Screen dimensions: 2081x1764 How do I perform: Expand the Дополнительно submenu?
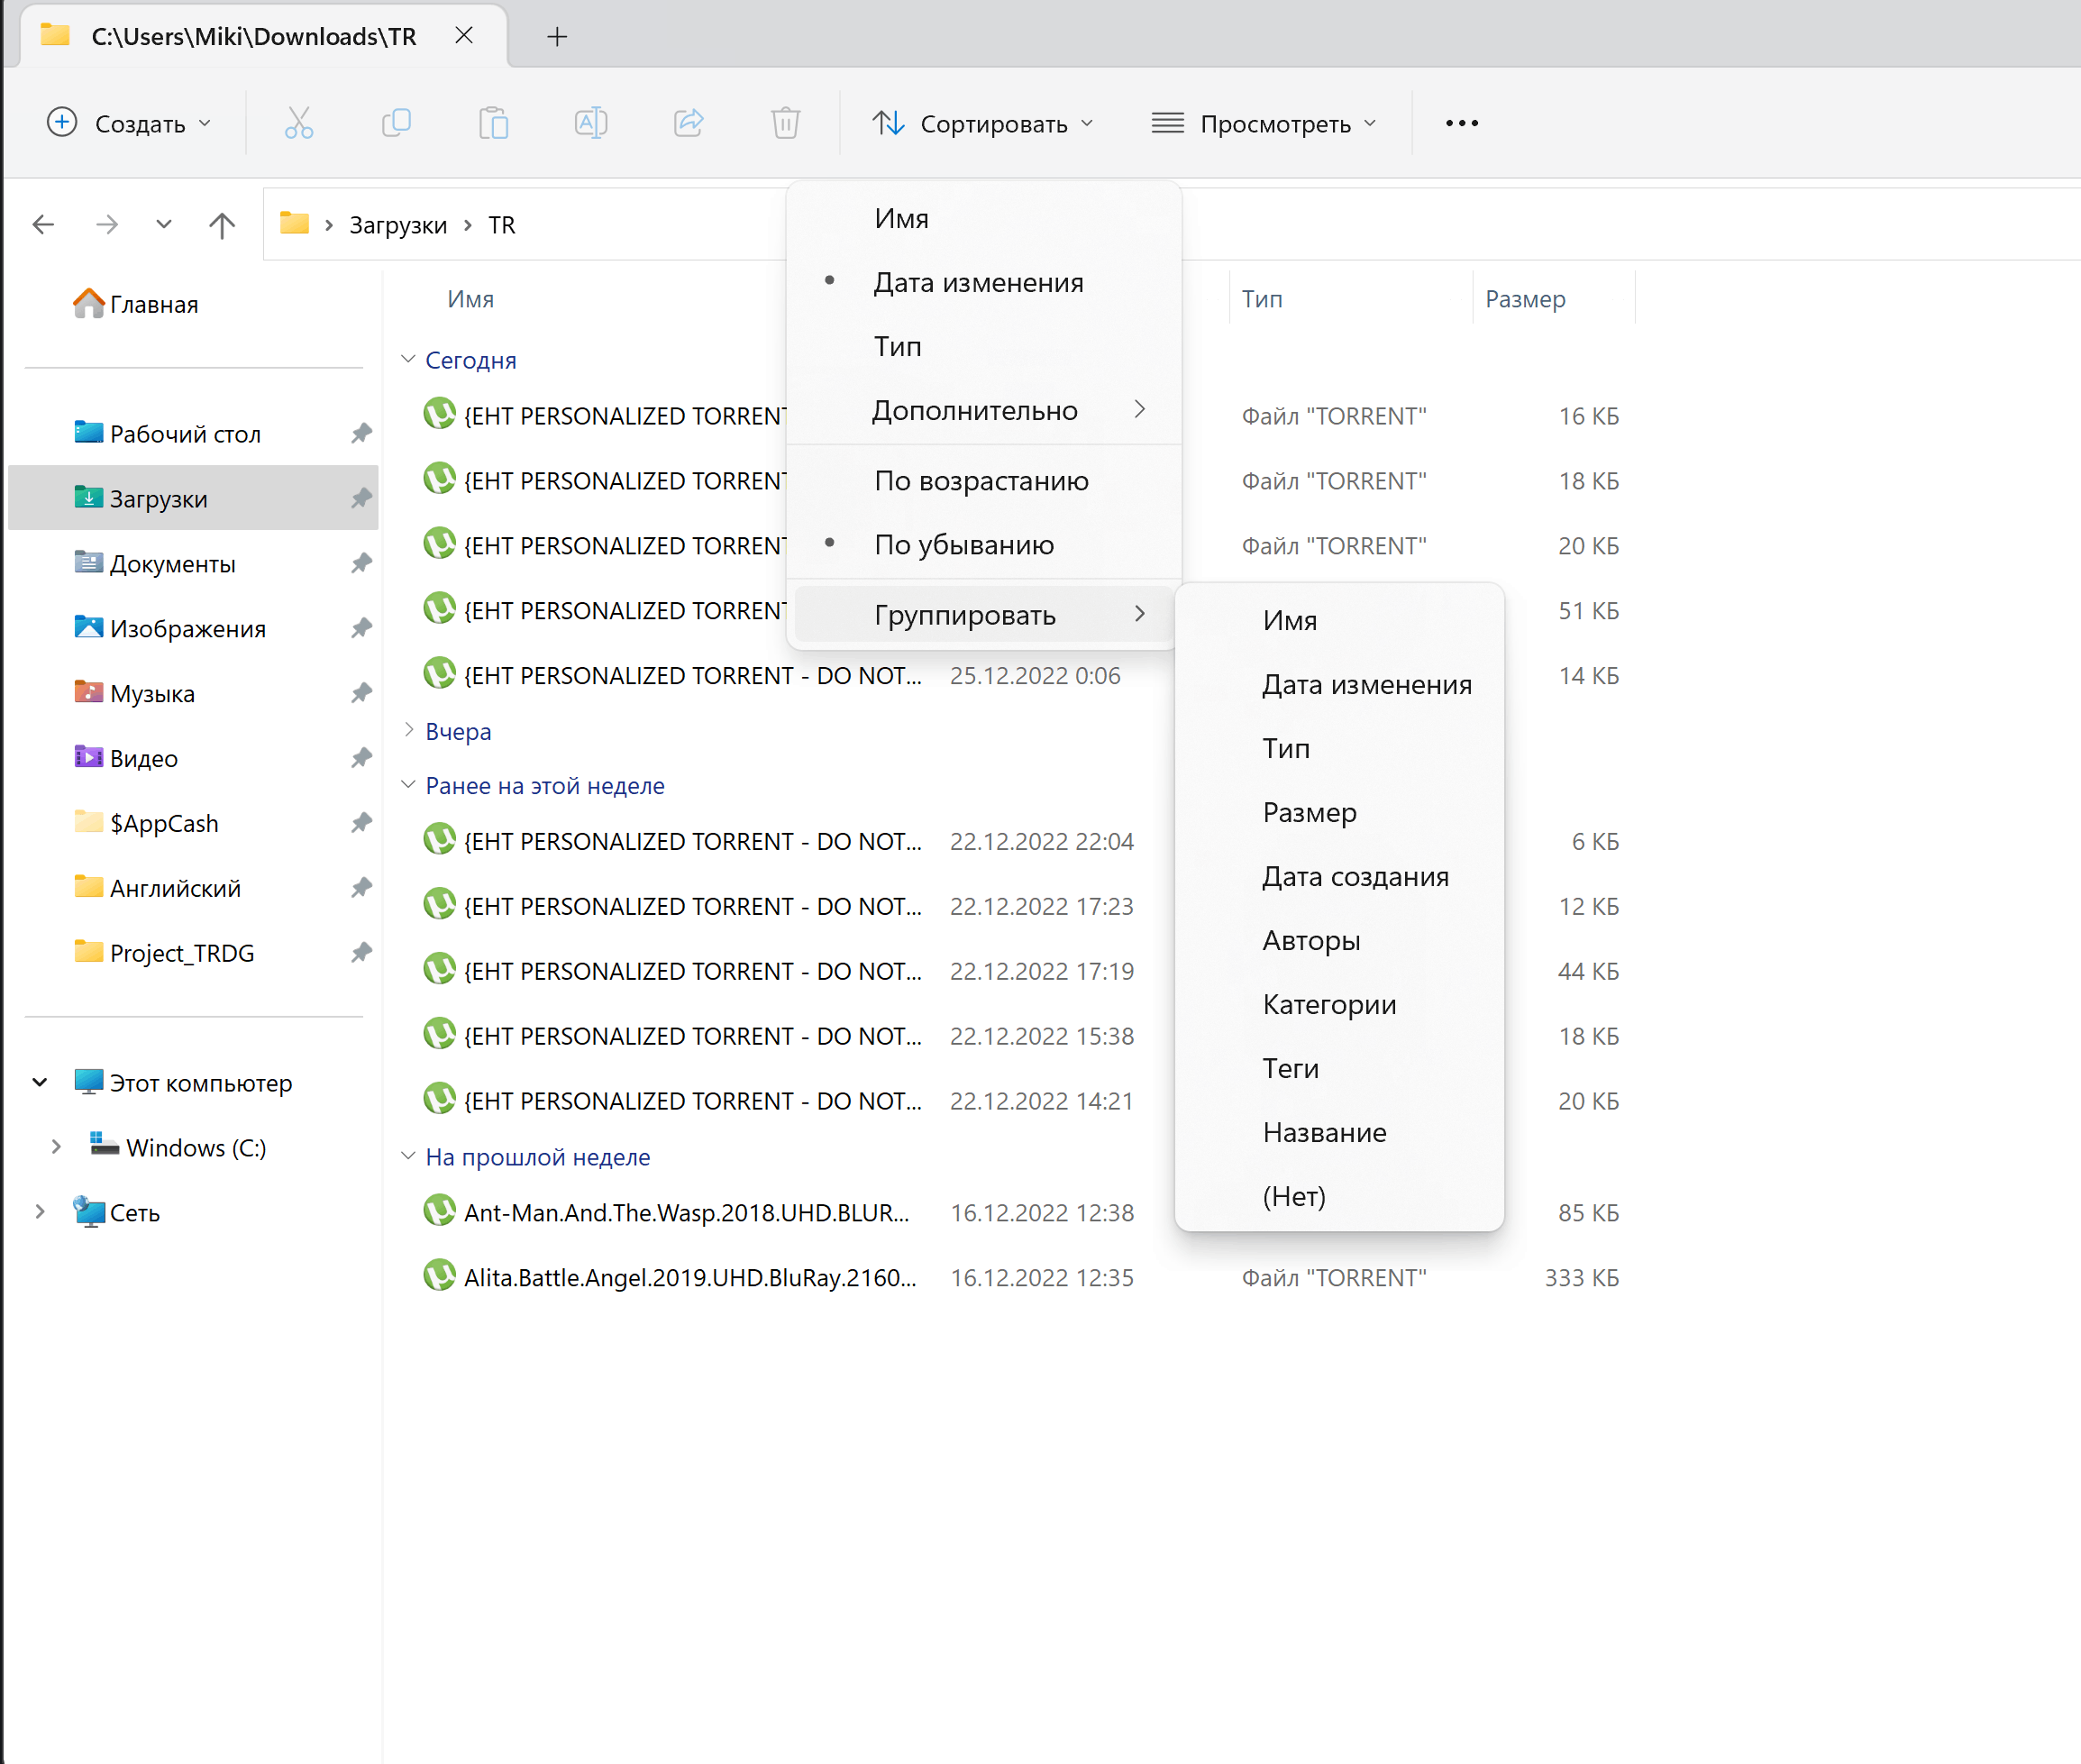[x=983, y=410]
